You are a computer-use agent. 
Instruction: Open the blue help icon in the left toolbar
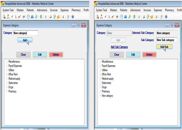coord(73,17)
